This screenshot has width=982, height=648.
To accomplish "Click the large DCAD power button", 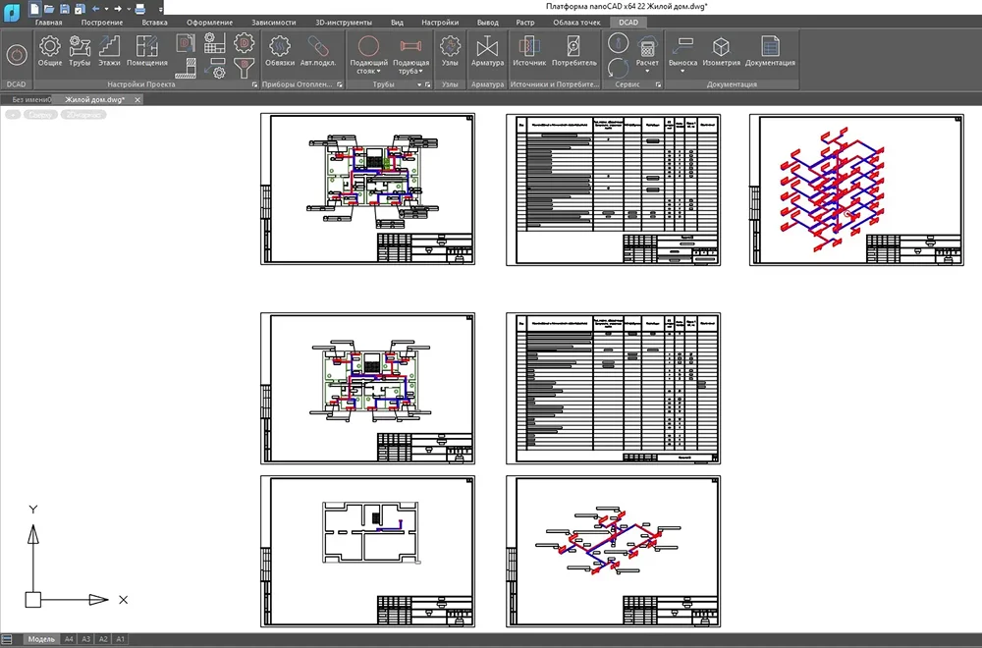I will 16,54.
